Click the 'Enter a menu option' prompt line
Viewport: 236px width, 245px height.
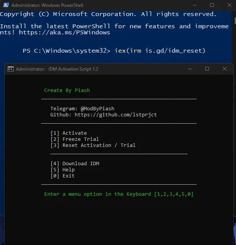pos(119,194)
